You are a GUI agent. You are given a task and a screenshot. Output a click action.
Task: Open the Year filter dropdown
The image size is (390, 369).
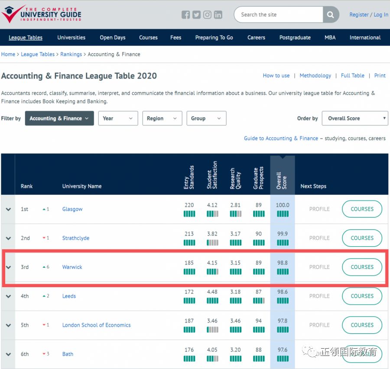[x=118, y=118]
